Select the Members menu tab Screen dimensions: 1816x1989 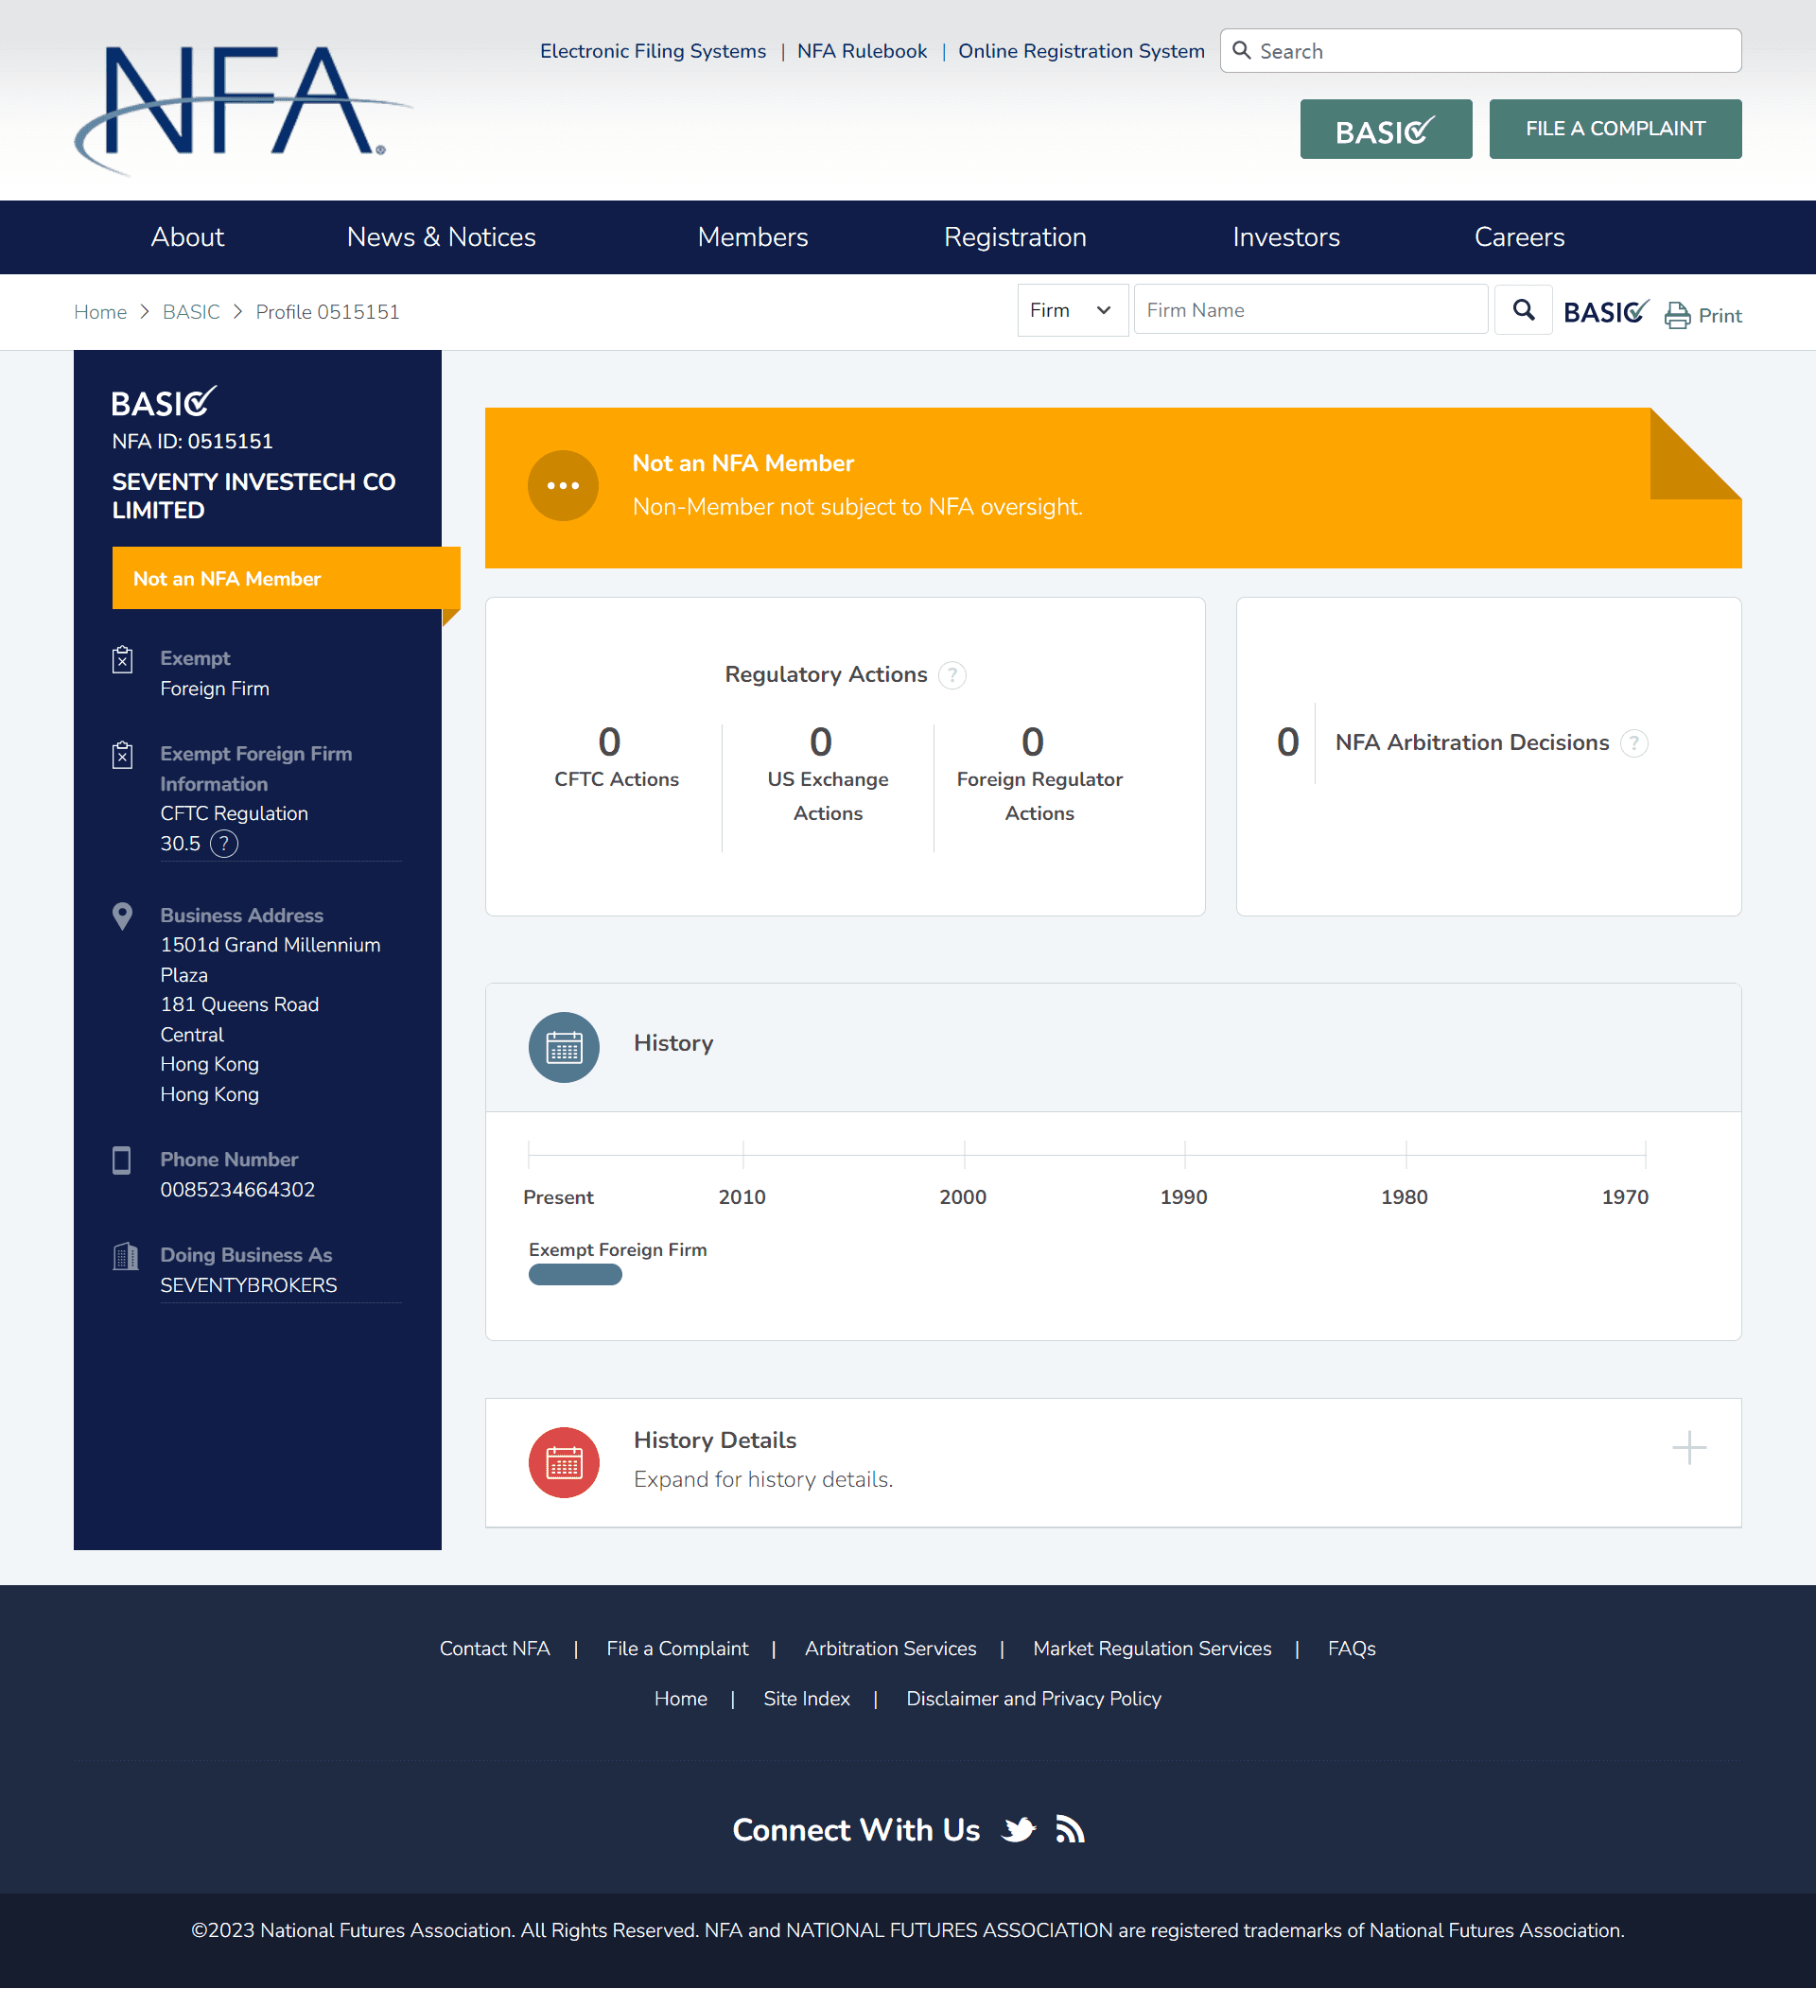[x=752, y=237]
